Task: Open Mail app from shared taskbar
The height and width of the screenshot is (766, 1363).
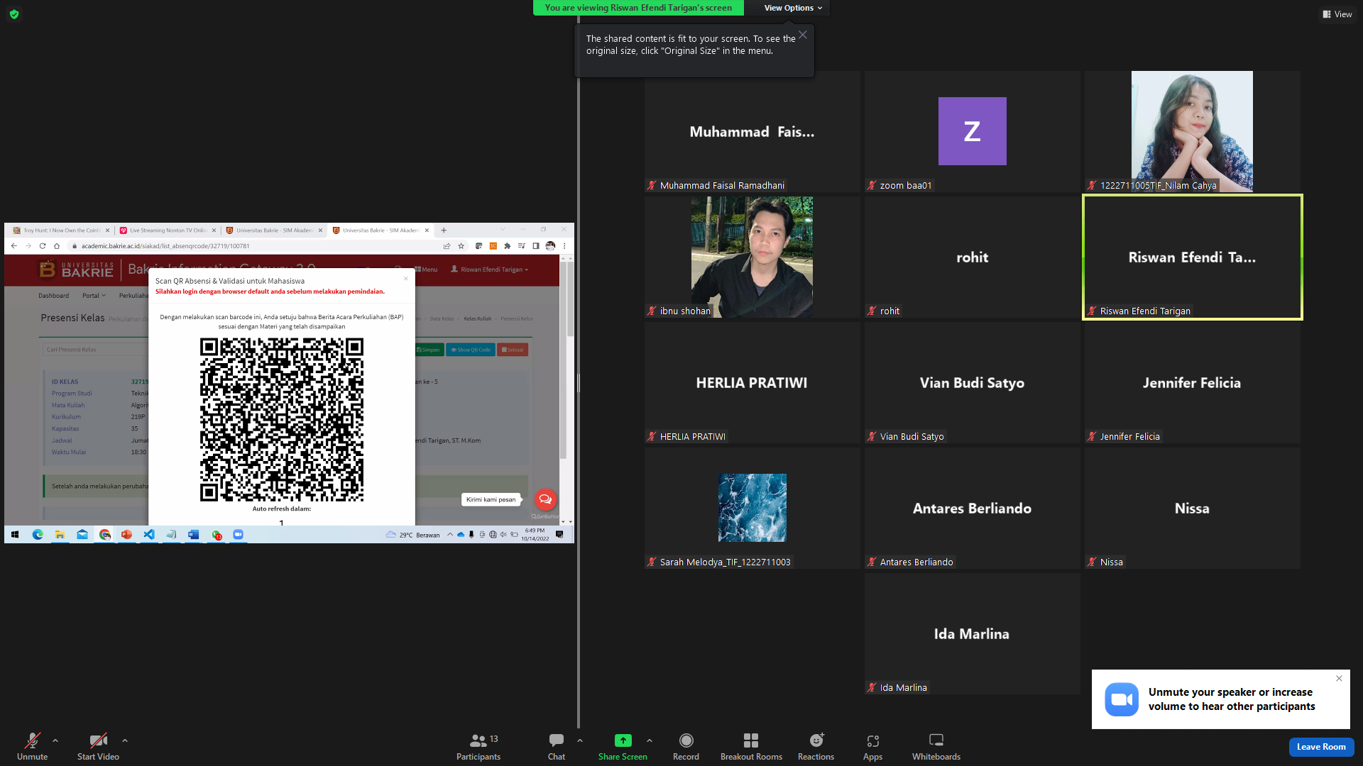Action: [82, 535]
